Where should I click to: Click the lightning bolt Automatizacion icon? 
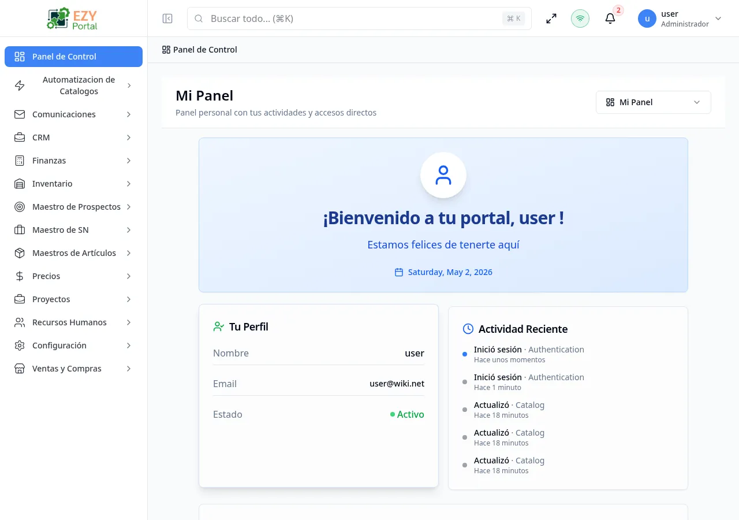point(20,86)
